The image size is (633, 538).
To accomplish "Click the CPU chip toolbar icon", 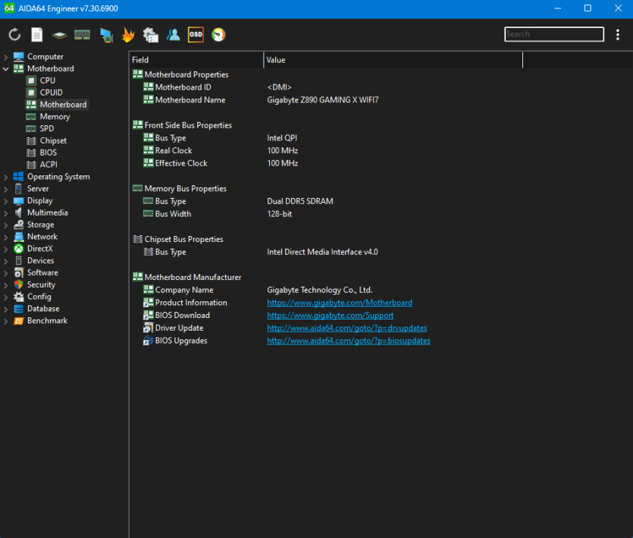I will 59,35.
